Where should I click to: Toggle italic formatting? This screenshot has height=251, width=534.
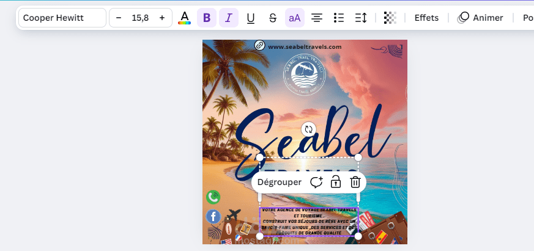click(229, 18)
